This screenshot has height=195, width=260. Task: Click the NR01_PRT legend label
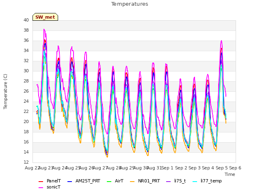149,181
